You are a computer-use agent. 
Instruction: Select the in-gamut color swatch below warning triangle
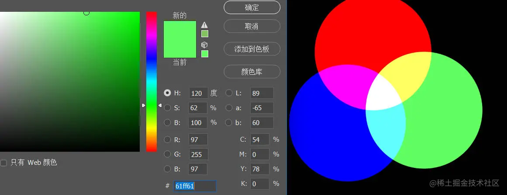tap(205, 34)
